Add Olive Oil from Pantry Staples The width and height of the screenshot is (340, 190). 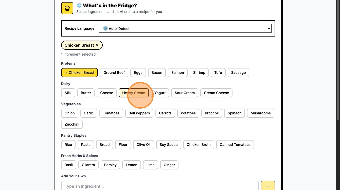tap(144, 145)
